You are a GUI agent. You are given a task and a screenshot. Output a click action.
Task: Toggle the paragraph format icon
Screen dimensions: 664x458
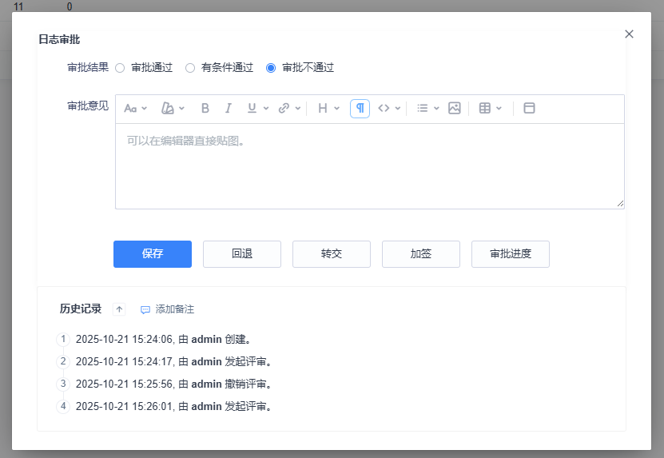360,109
